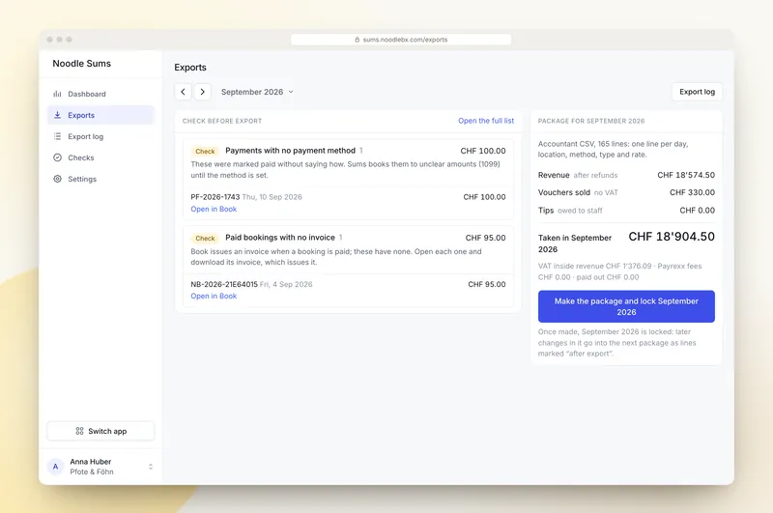Click Tips amount CHF 0.00
The image size is (773, 513).
click(697, 210)
